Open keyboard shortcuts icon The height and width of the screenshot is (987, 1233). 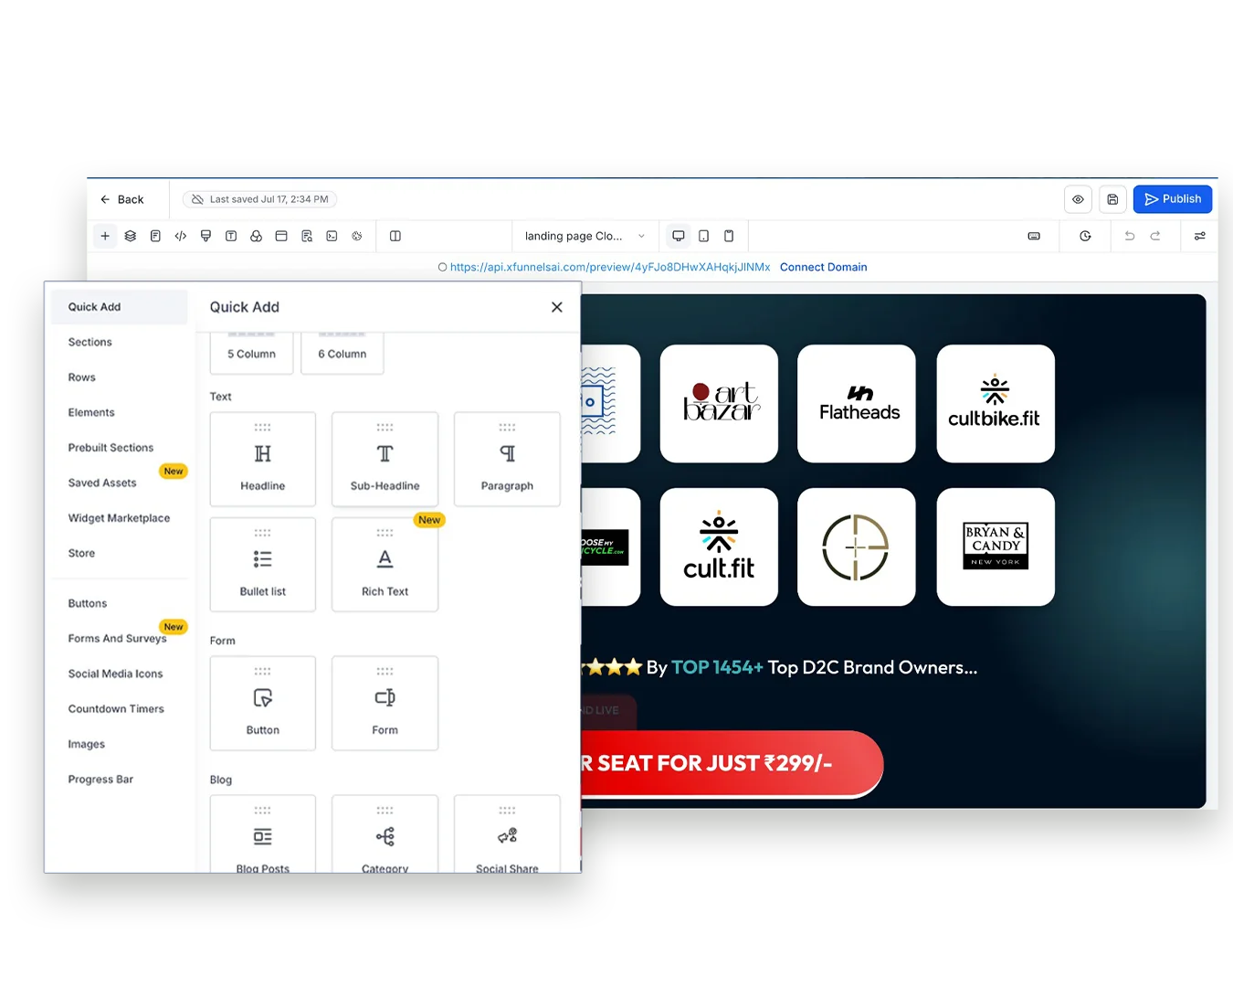tap(1034, 236)
